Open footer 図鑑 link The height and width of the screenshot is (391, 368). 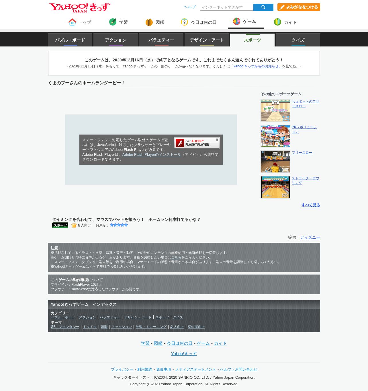(158, 343)
